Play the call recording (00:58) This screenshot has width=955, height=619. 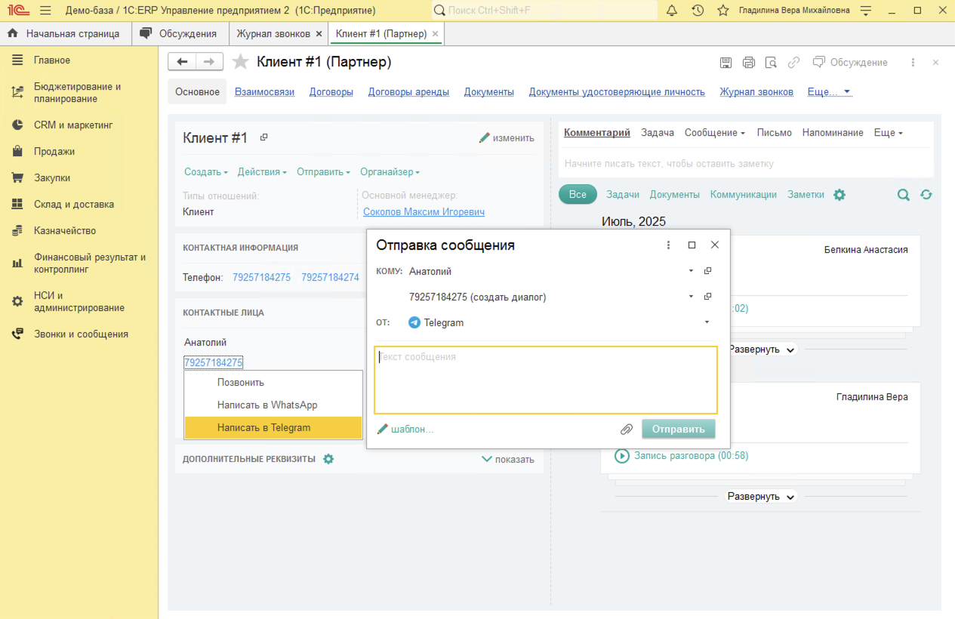[x=622, y=456]
